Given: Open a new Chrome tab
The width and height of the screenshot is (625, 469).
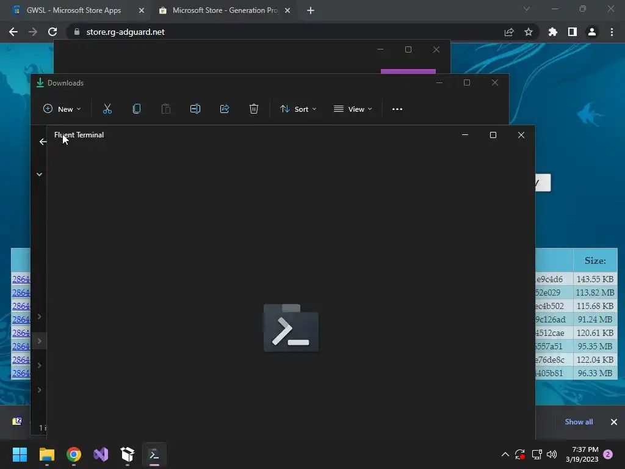Looking at the screenshot, I should (x=311, y=10).
